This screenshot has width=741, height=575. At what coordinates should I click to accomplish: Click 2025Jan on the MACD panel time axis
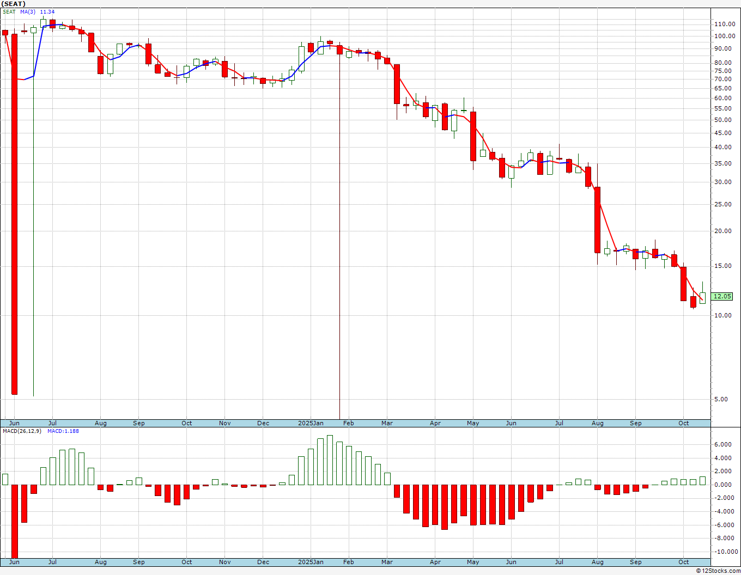(x=311, y=562)
